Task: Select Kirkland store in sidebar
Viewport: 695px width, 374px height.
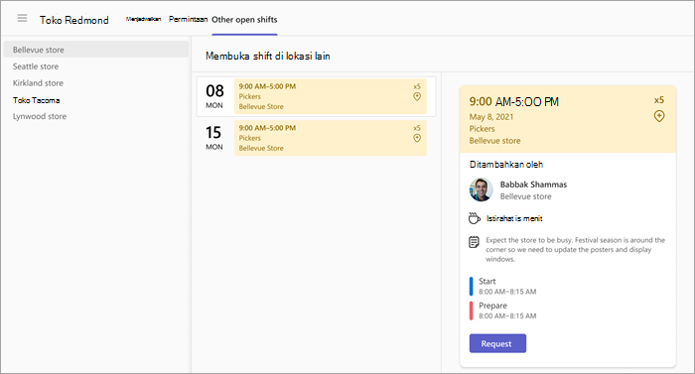Action: coord(38,83)
